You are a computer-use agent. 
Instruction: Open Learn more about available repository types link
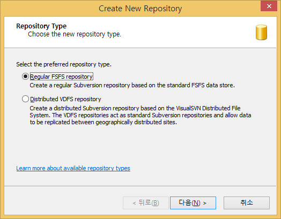click(x=73, y=168)
